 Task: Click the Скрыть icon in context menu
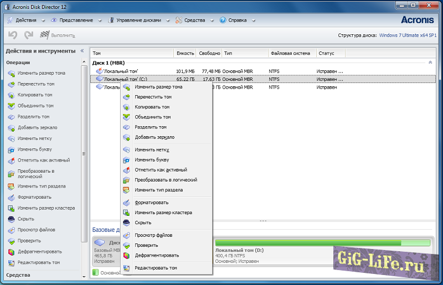pyautogui.click(x=127, y=222)
